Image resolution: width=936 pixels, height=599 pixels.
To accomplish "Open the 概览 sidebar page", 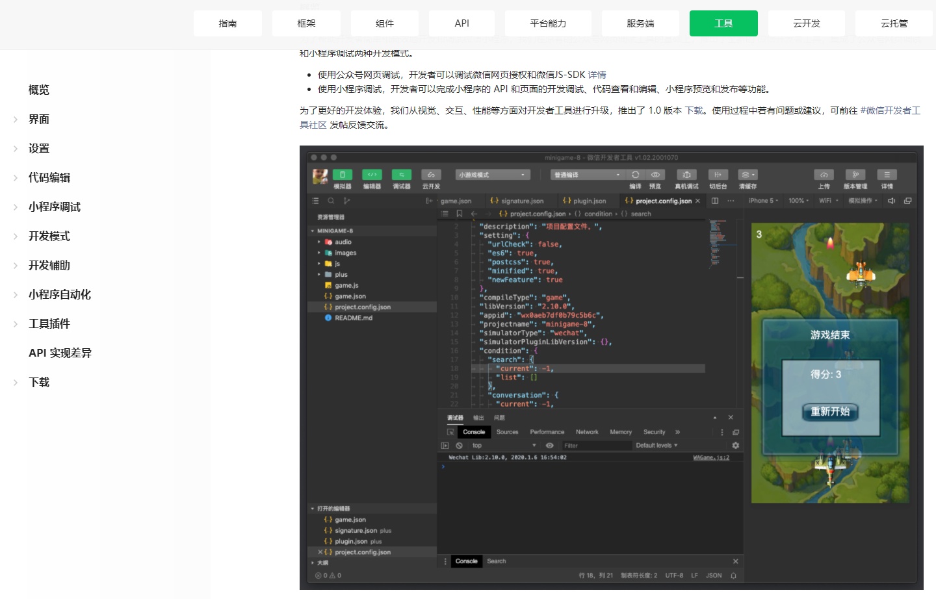I will 39,90.
